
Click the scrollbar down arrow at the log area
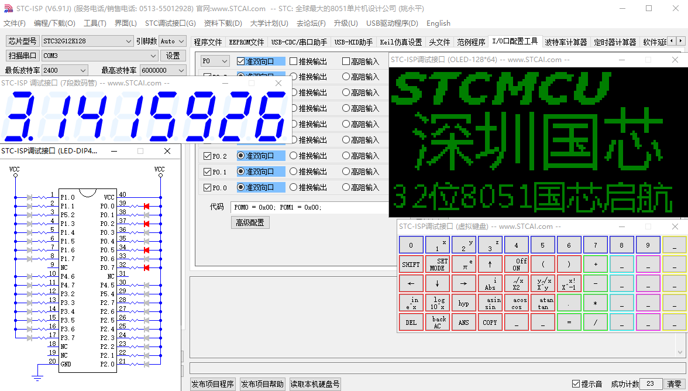pos(680,352)
